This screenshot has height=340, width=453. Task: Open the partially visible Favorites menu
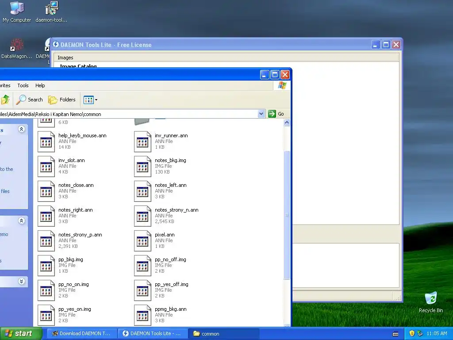point(5,85)
